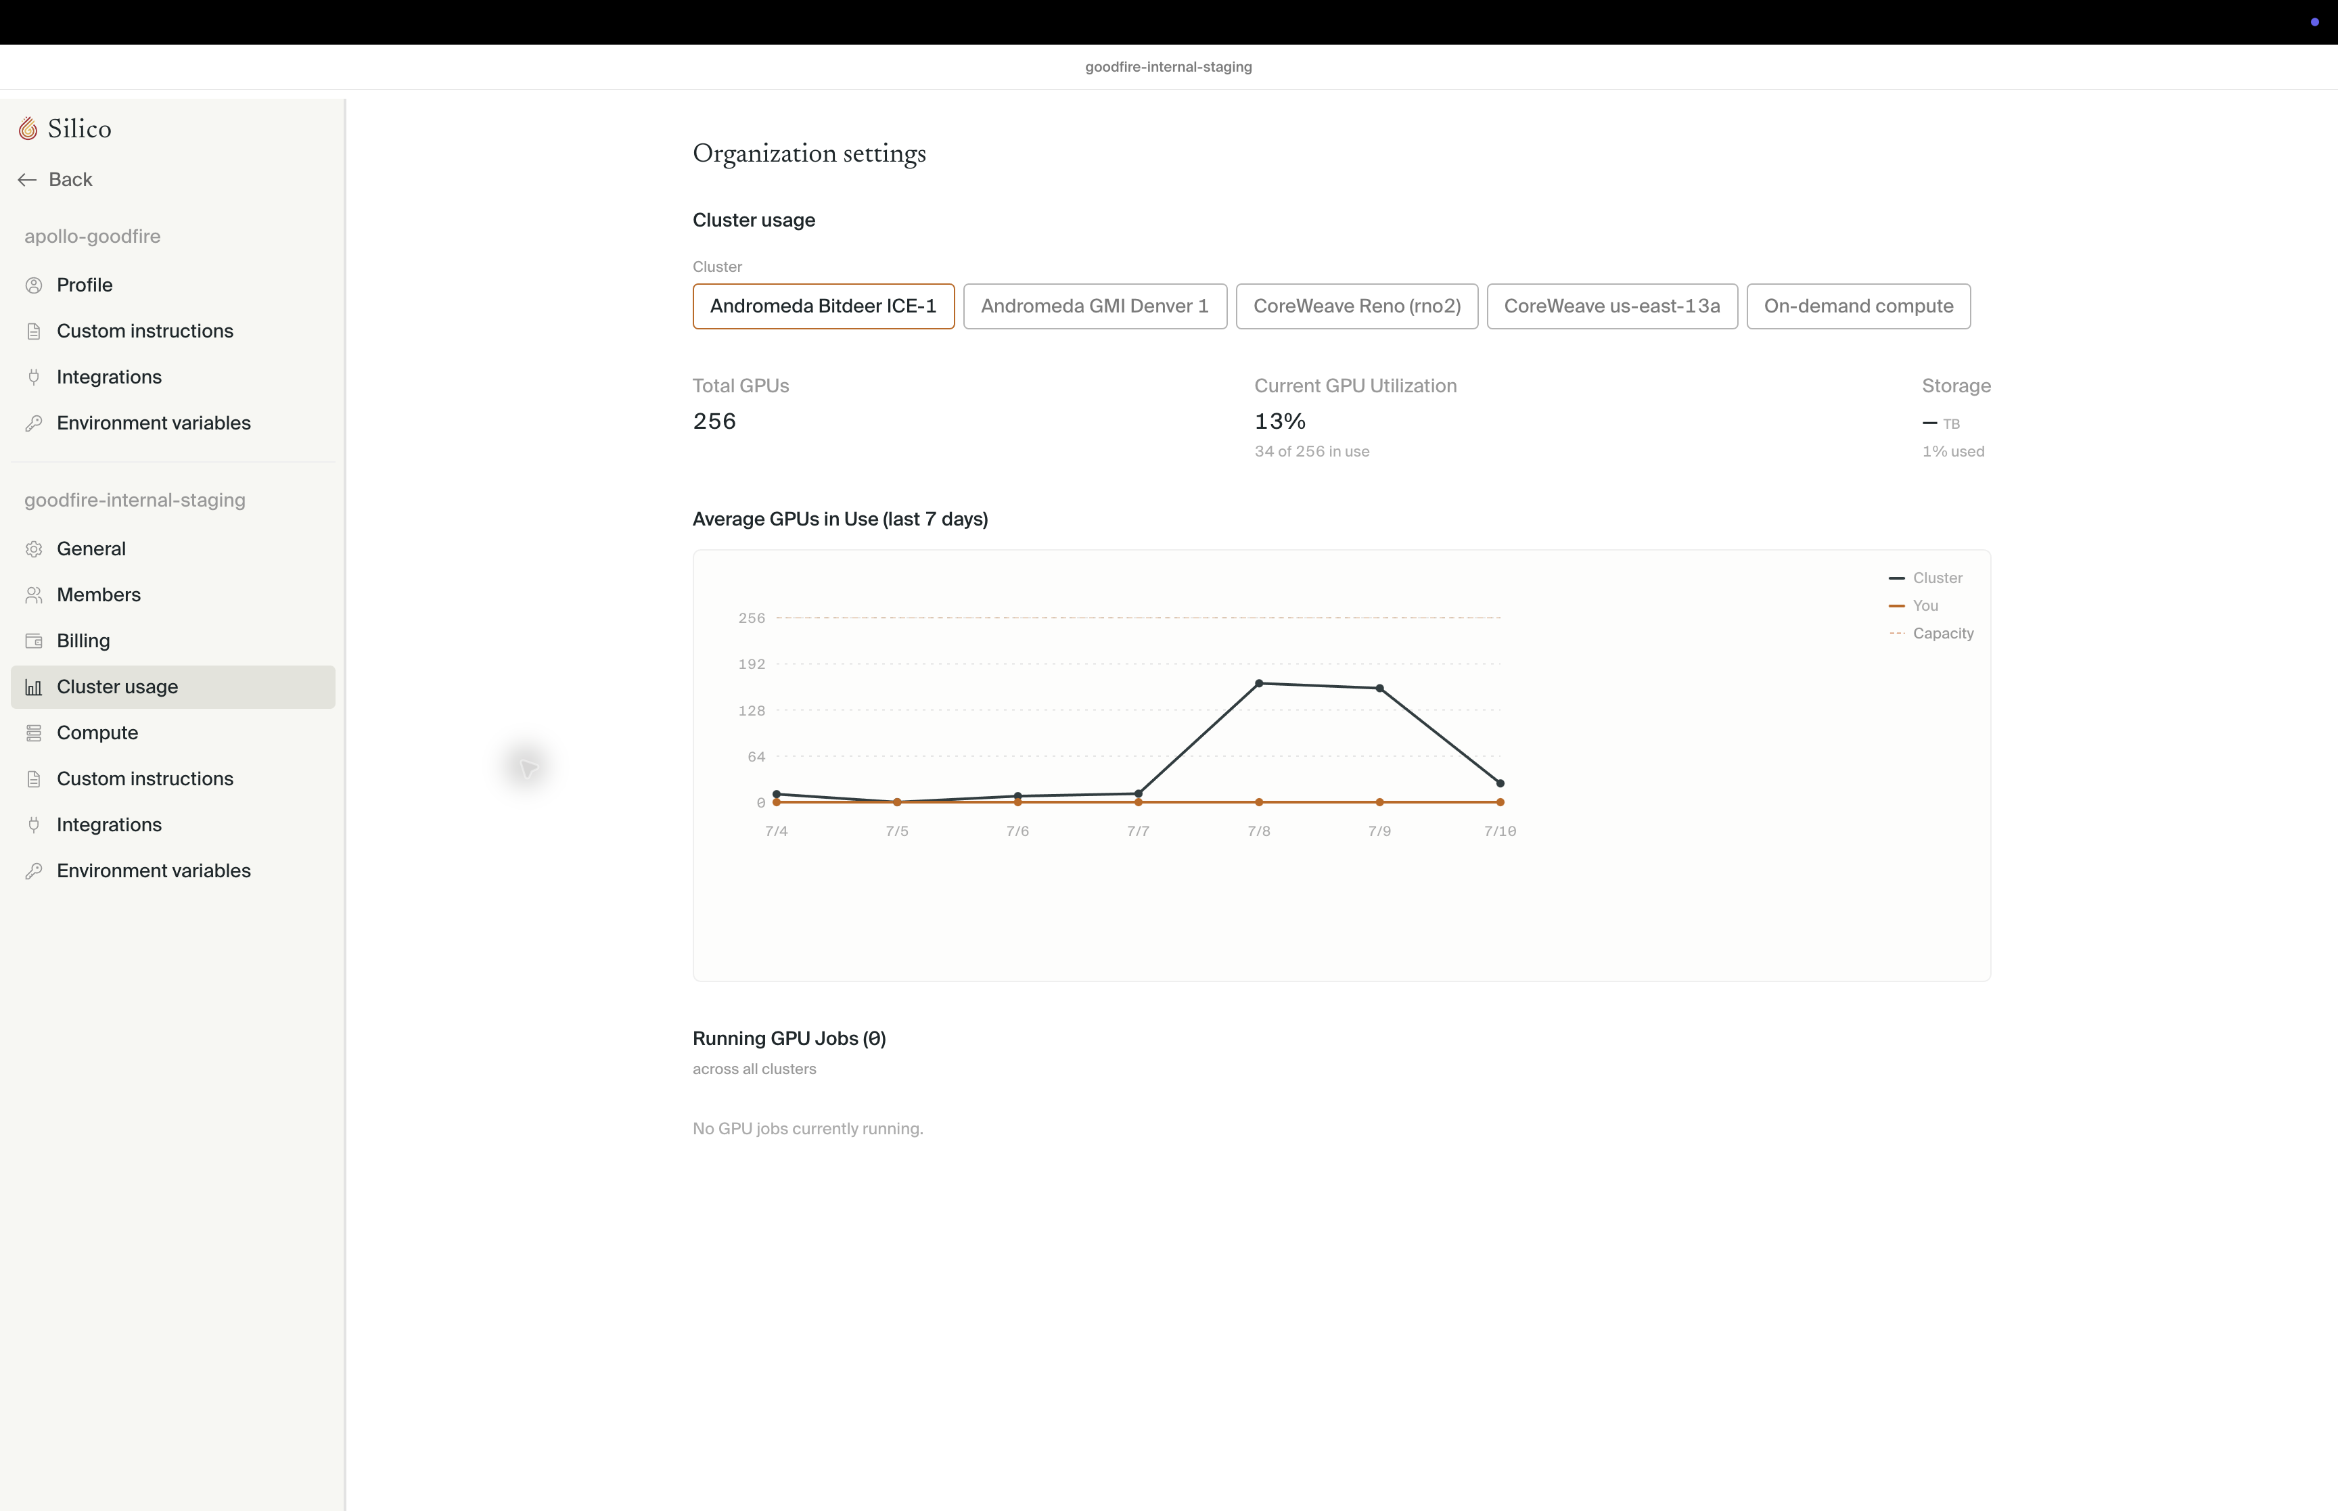Click the Cluster legend entry
The width and height of the screenshot is (2338, 1511).
(1925, 579)
